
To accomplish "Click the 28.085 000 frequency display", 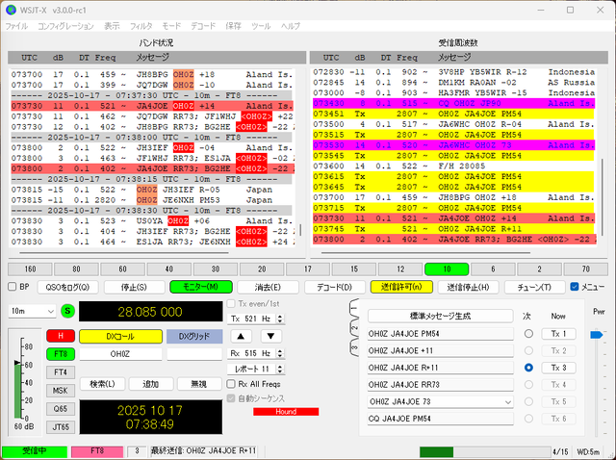I will 150,312.
